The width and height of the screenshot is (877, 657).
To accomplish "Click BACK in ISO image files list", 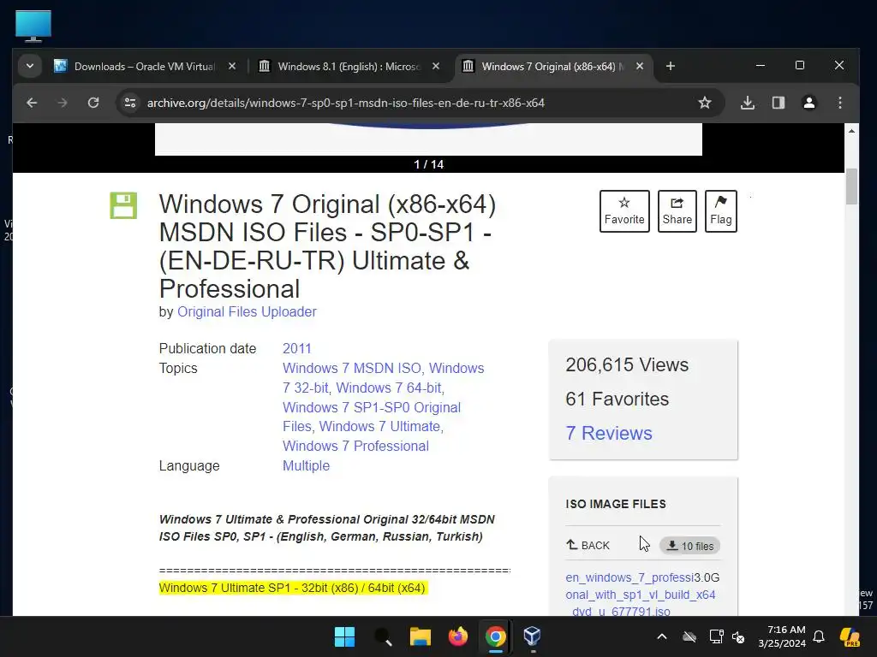I will 588,545.
